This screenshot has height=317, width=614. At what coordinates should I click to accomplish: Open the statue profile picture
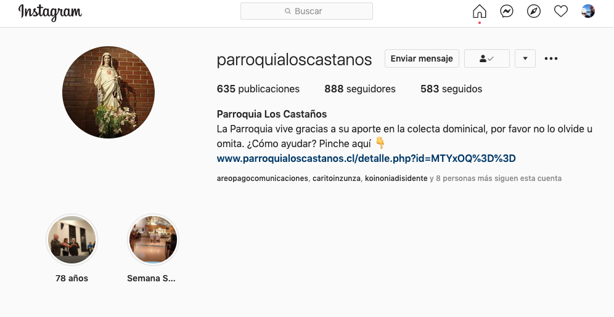pyautogui.click(x=108, y=92)
